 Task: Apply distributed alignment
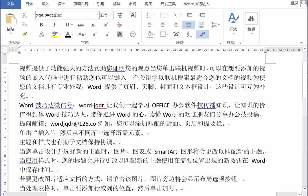click(x=202, y=25)
